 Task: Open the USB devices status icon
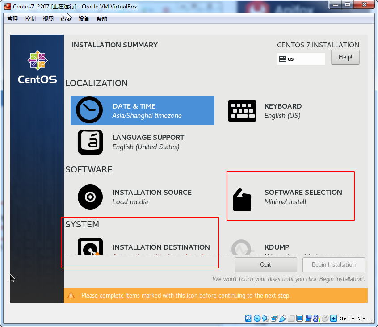pos(283,319)
